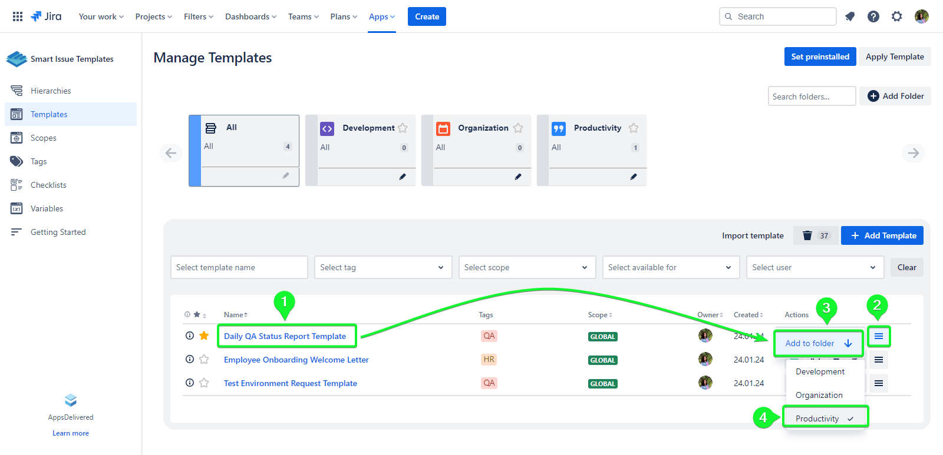Open Scopes in the left sidebar
Viewport: 943px width, 455px height.
point(44,138)
